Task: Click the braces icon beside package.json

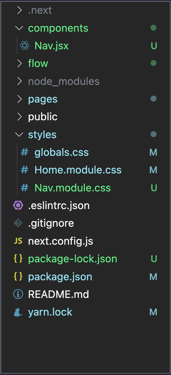Action: pos(18,277)
